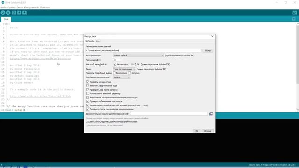Click the editor vertical scrollbar thumb
This screenshot has height=168, width=299.
pos(298,54)
